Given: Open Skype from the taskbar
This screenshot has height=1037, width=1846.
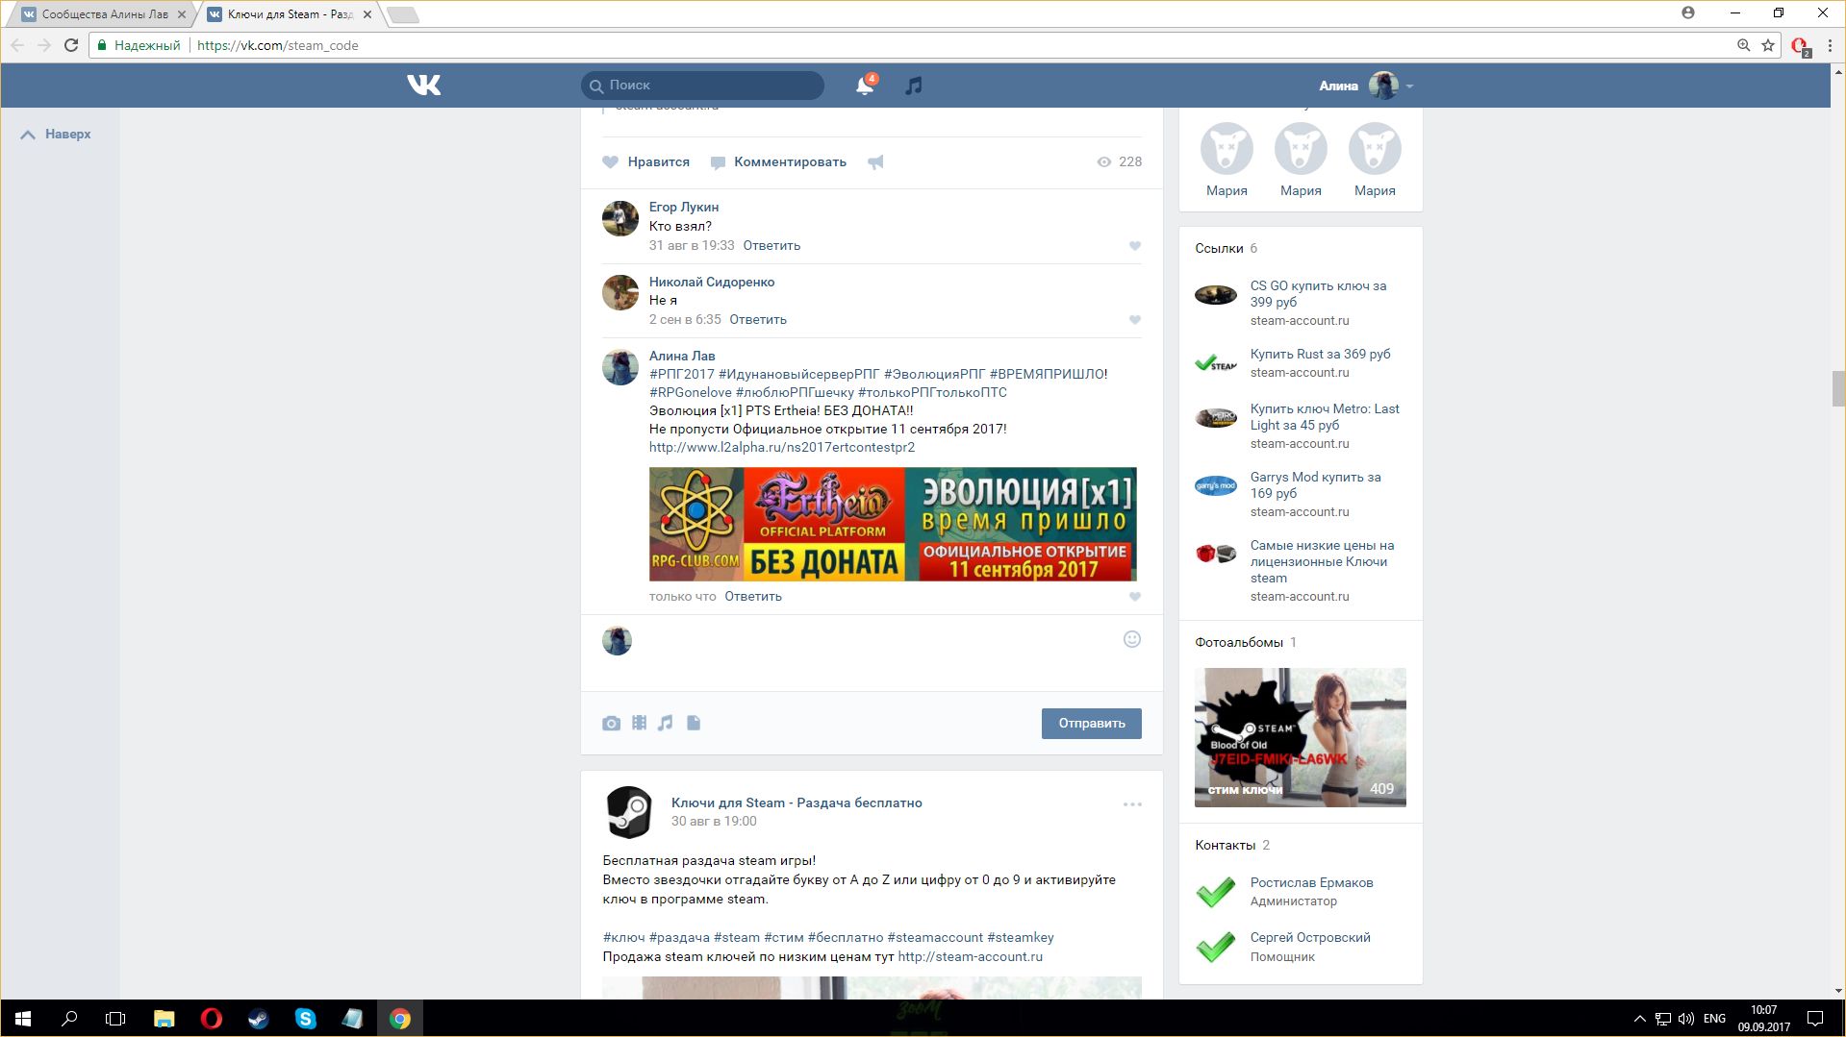Looking at the screenshot, I should coord(305,1019).
